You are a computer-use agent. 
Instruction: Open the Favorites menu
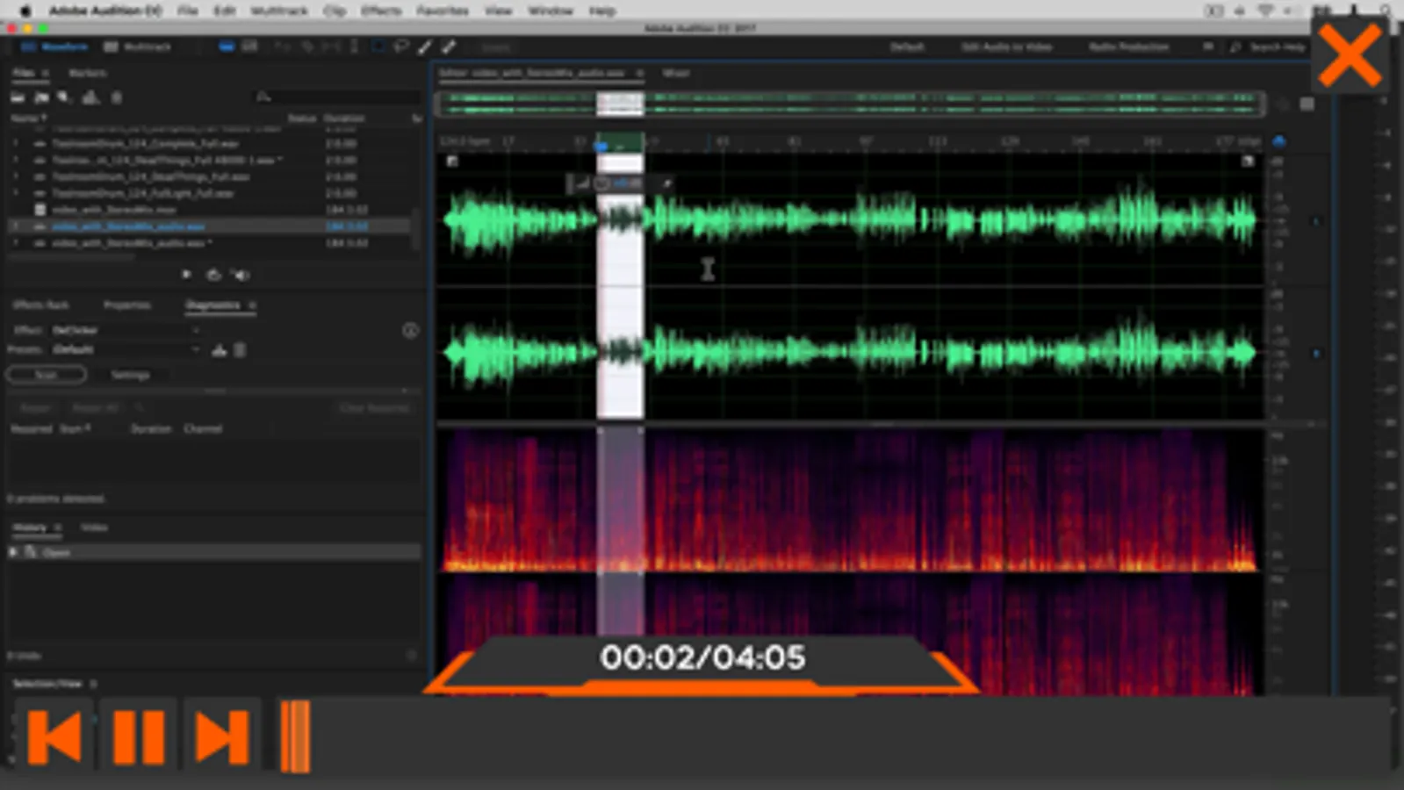tap(443, 11)
